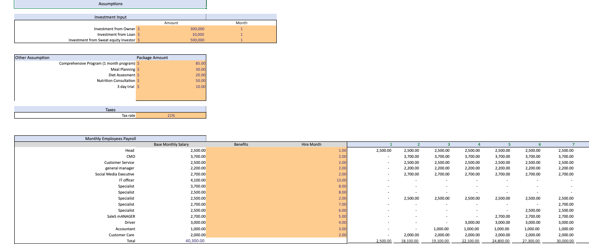Click the Accountant row label
The width and height of the screenshot is (589, 244).
coord(125,229)
